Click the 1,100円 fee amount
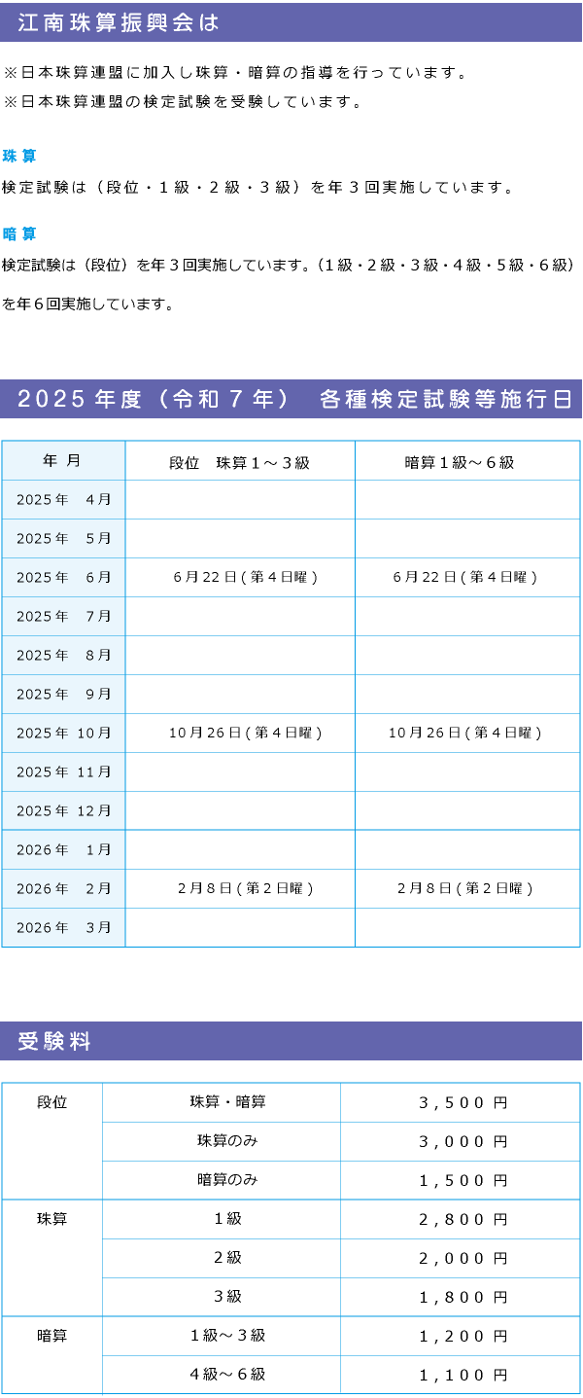This screenshot has height=1398, width=583. [x=463, y=1376]
